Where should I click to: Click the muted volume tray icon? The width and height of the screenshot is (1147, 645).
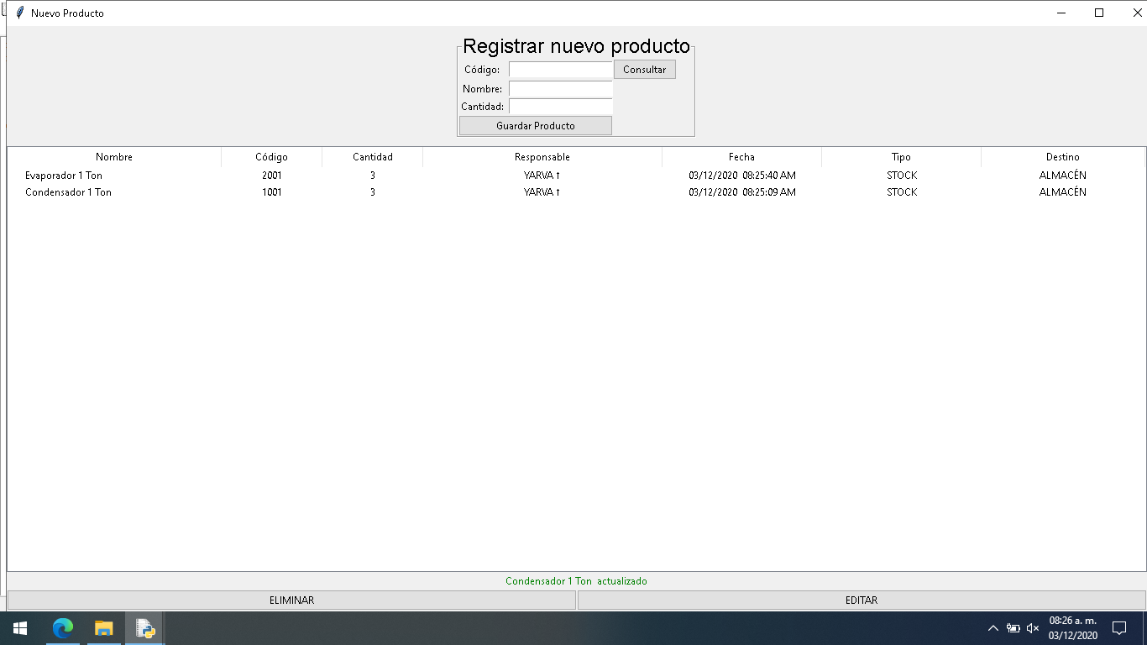[1033, 628]
